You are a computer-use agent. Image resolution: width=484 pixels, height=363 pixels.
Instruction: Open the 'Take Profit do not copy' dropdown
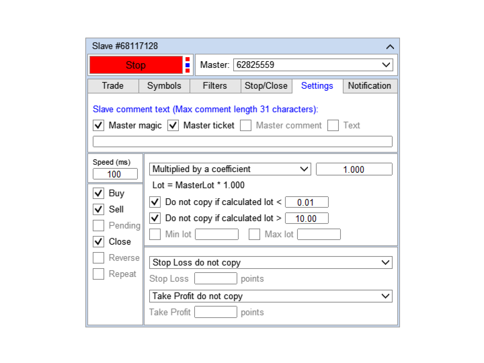[271, 296]
